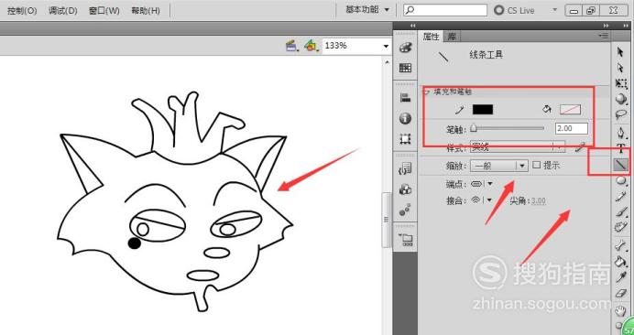Switch to the 属性 tab
Viewport: 634px width, 335px height.
pos(431,37)
